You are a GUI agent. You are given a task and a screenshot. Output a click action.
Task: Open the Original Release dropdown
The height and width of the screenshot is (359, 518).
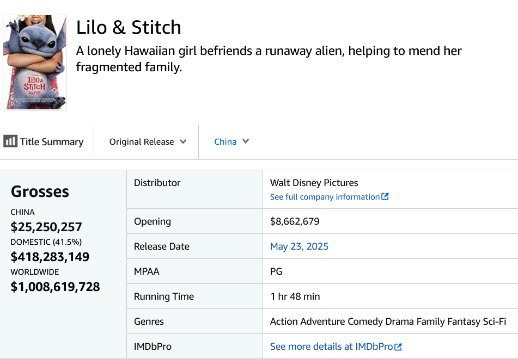click(x=148, y=142)
